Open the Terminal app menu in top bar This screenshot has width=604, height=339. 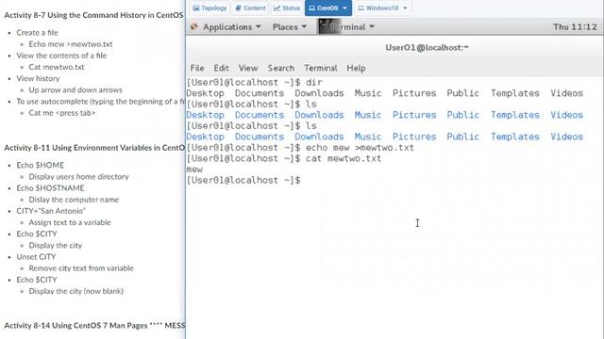[x=346, y=27]
